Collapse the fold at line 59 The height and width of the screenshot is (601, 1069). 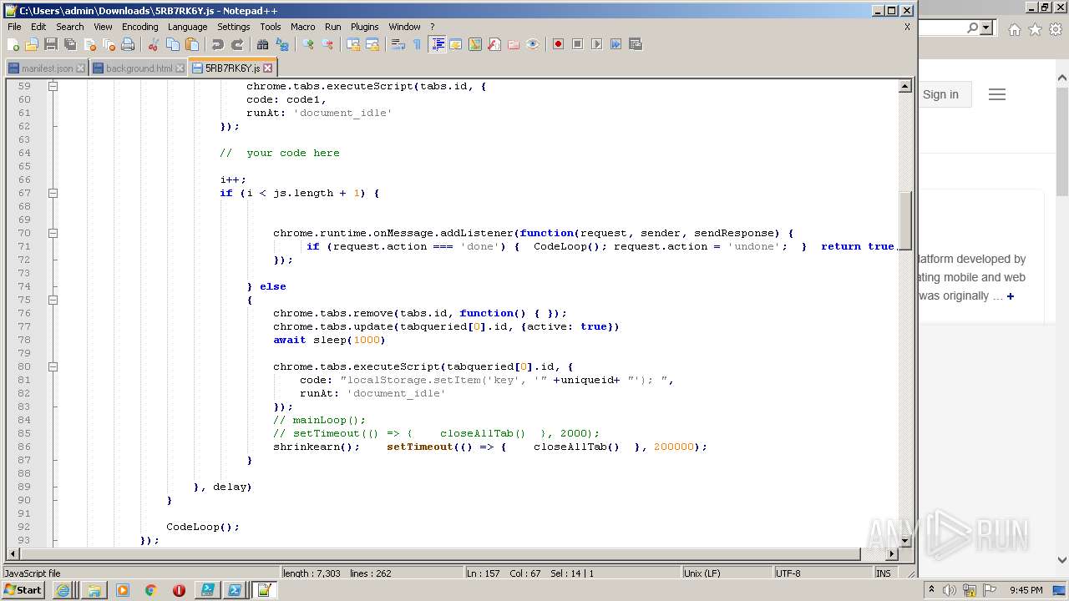click(53, 86)
